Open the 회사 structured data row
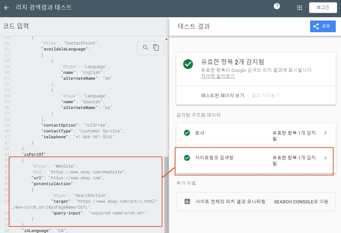The image size is (341, 233). tap(256, 136)
